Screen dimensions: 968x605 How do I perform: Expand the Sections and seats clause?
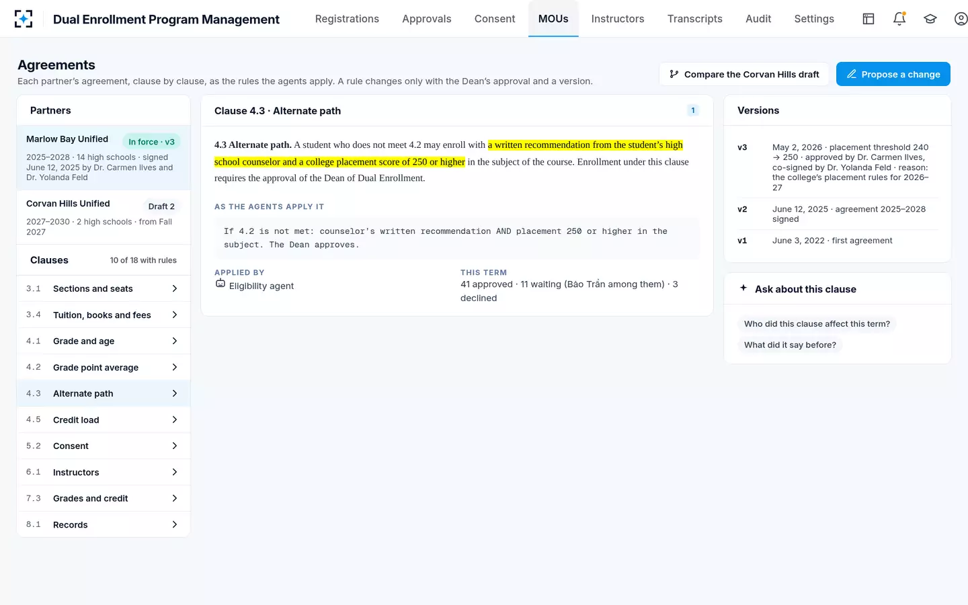tap(104, 288)
